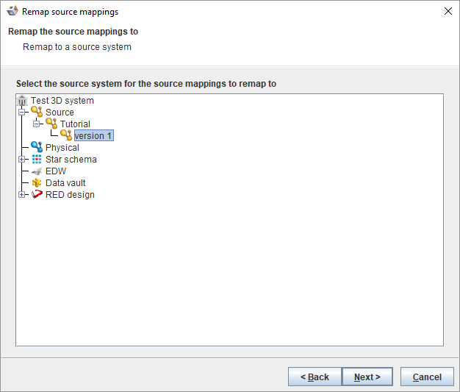This screenshot has width=460, height=392.
Task: Click the Test 3D system repository icon
Action: coord(22,101)
